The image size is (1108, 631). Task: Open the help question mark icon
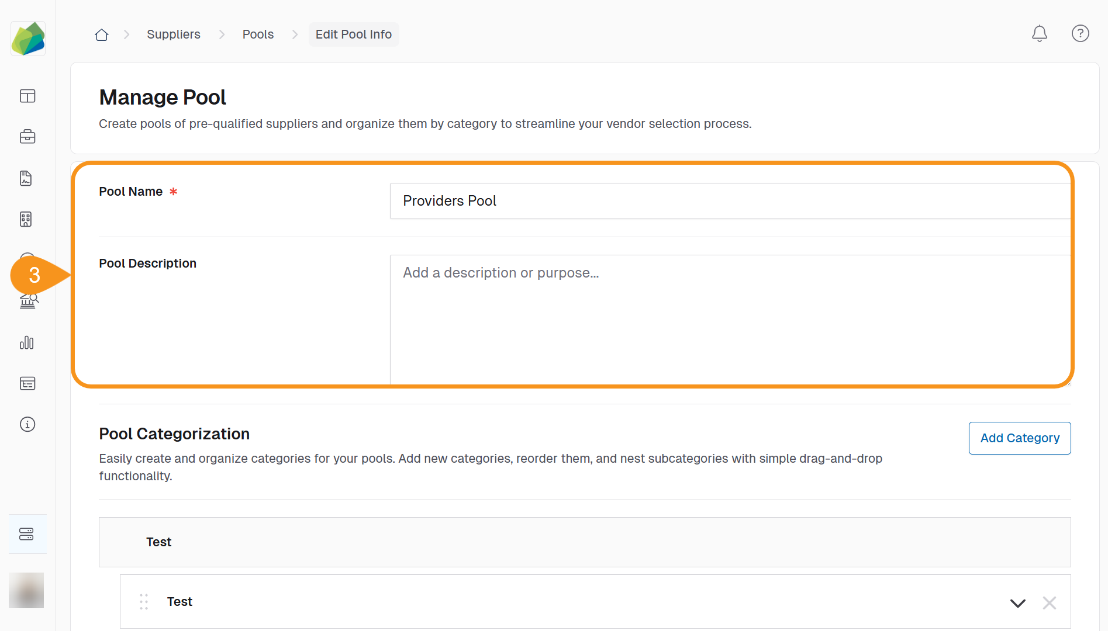(x=1080, y=34)
